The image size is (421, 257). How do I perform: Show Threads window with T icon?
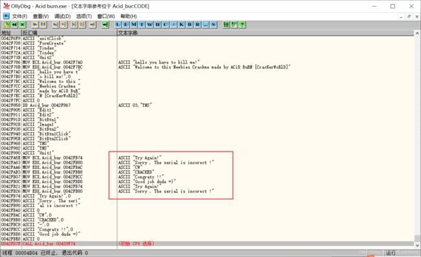point(142,25)
